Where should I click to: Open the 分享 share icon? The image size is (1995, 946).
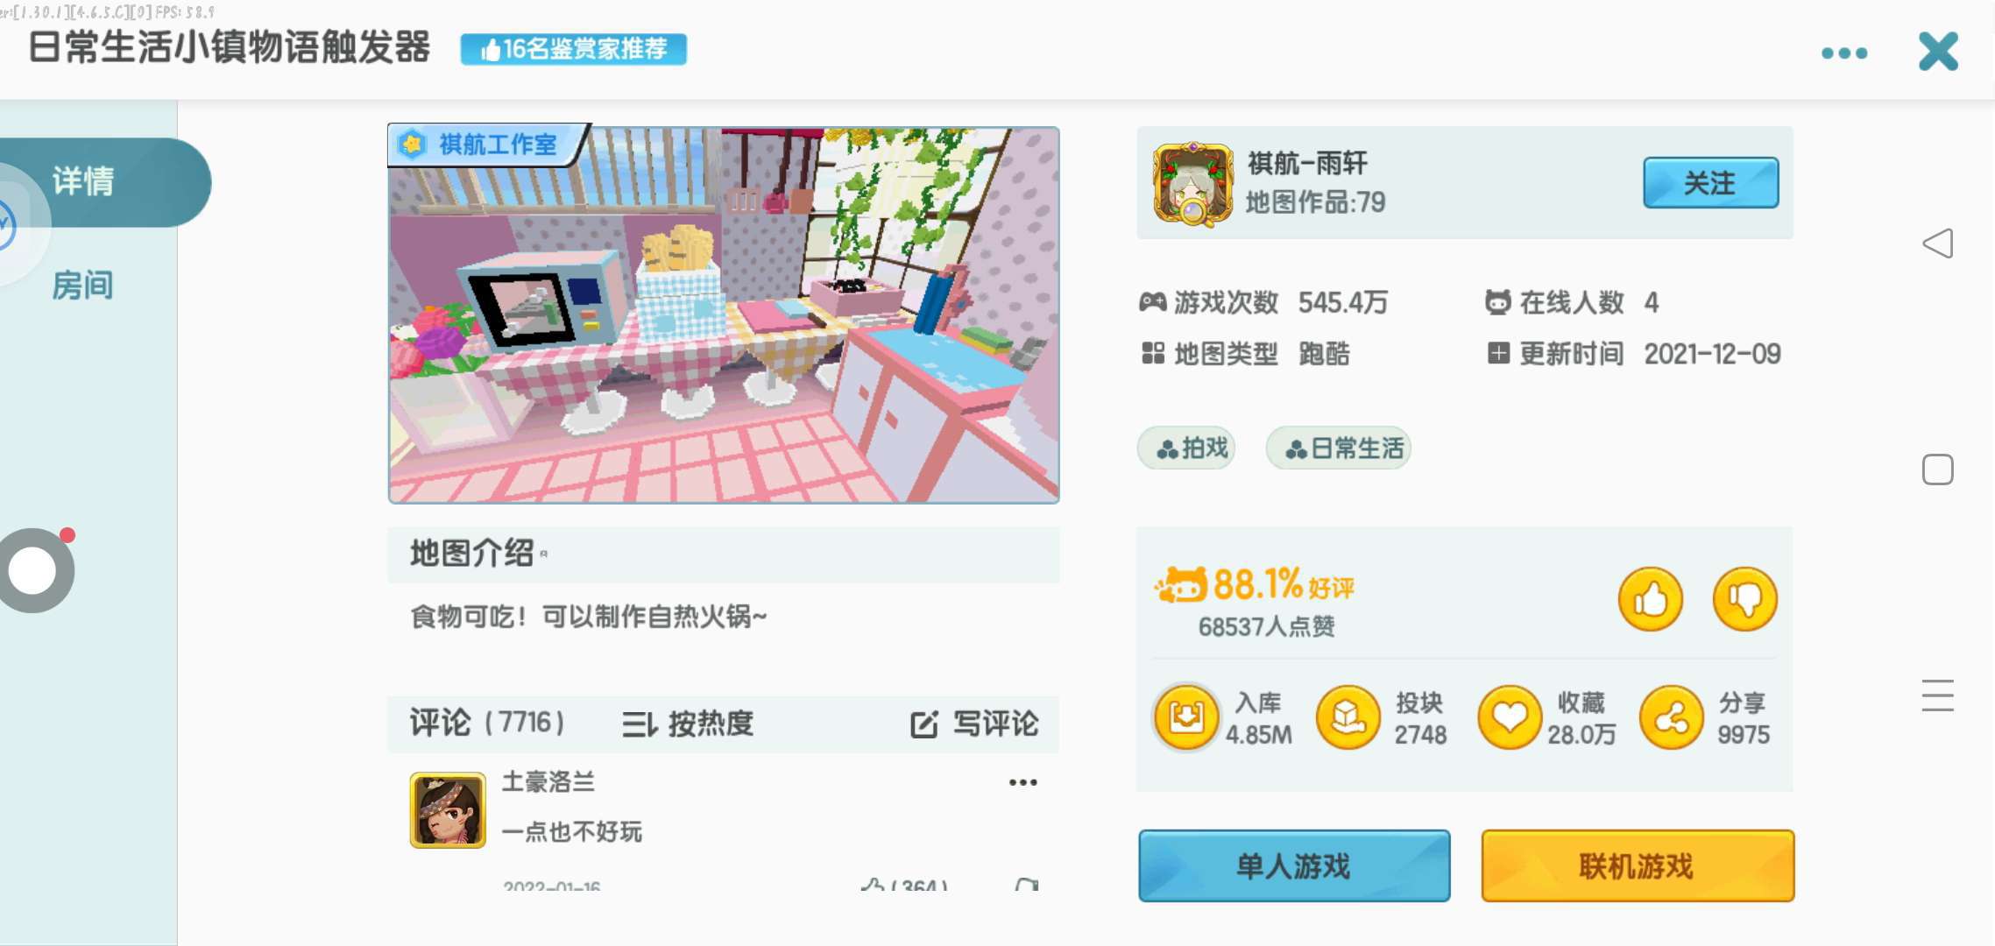pos(1671,717)
